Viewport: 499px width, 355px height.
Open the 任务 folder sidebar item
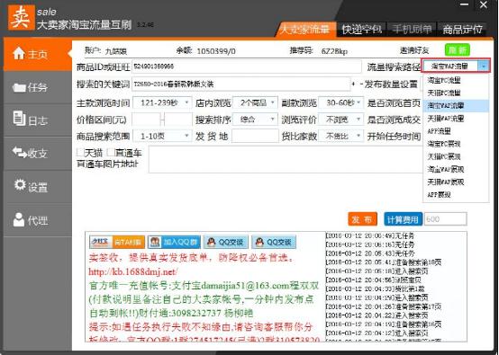(38, 87)
